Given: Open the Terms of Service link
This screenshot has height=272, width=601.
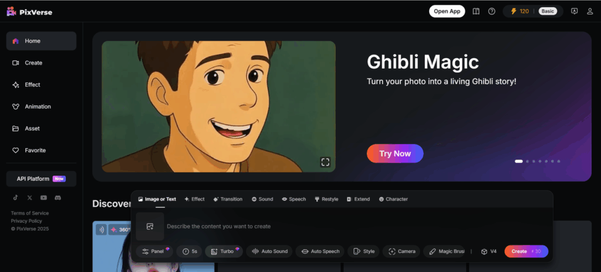Looking at the screenshot, I should 30,213.
